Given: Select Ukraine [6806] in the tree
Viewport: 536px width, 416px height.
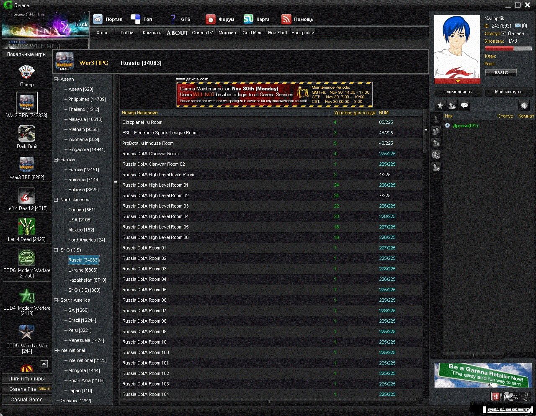Looking at the screenshot, I should point(83,270).
